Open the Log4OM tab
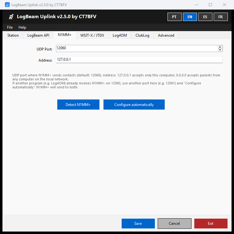 pos(120,35)
